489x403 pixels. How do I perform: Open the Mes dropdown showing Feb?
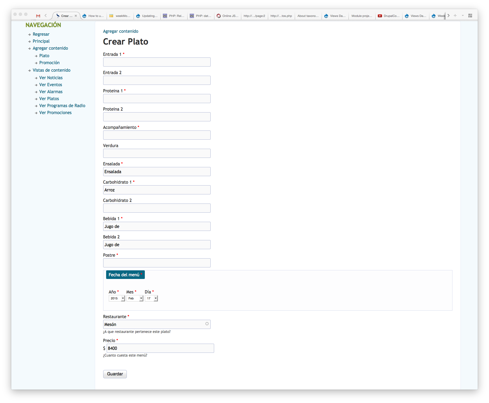(x=135, y=298)
